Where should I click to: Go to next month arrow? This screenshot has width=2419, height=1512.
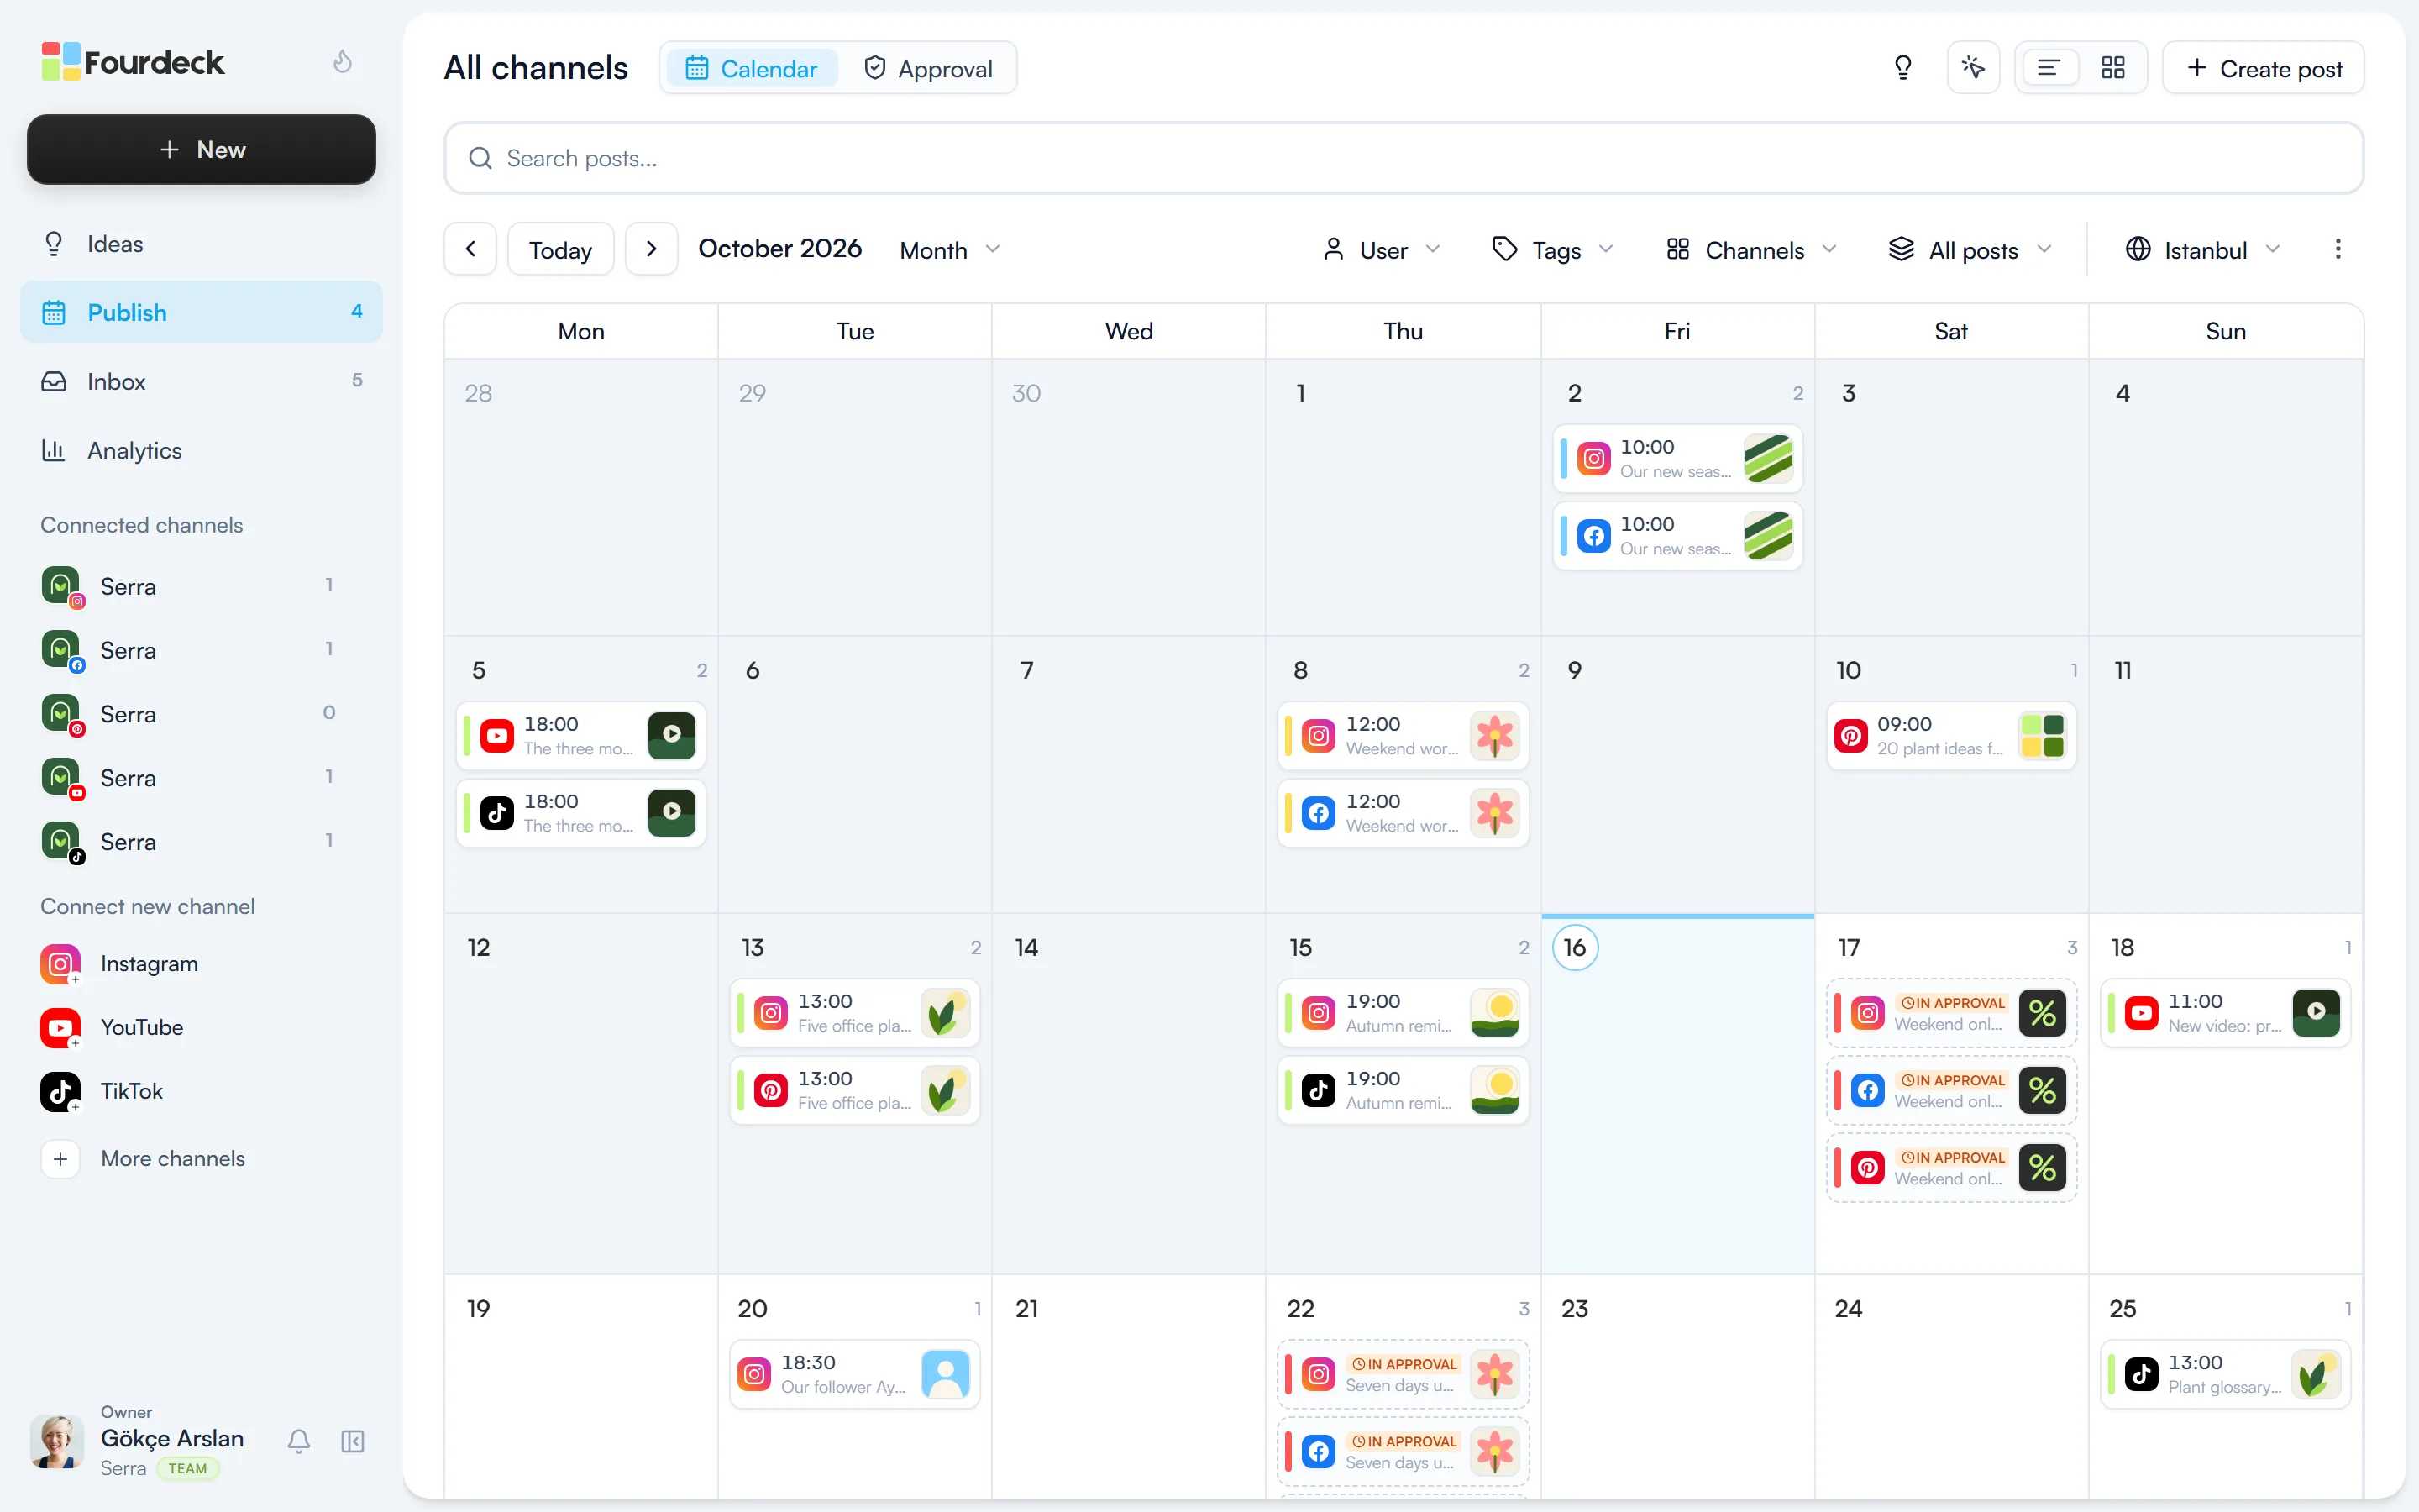[651, 249]
